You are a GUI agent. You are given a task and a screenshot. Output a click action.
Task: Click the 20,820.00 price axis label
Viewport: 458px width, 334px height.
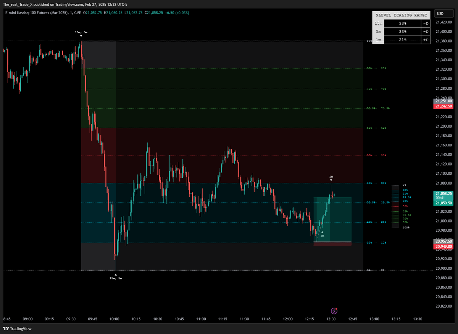(x=443, y=306)
